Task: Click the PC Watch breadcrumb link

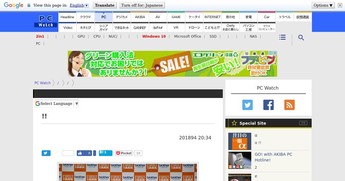Action: [43, 83]
